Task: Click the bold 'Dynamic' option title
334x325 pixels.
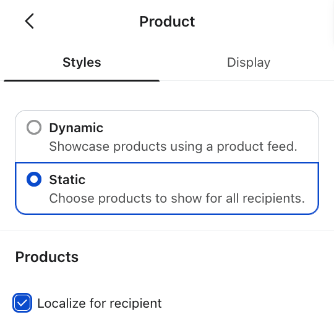Action: pos(76,128)
